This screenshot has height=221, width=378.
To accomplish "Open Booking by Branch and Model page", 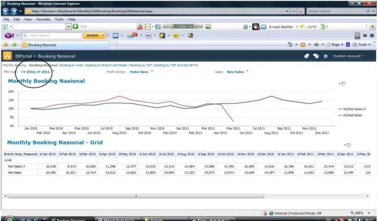I will [106, 65].
